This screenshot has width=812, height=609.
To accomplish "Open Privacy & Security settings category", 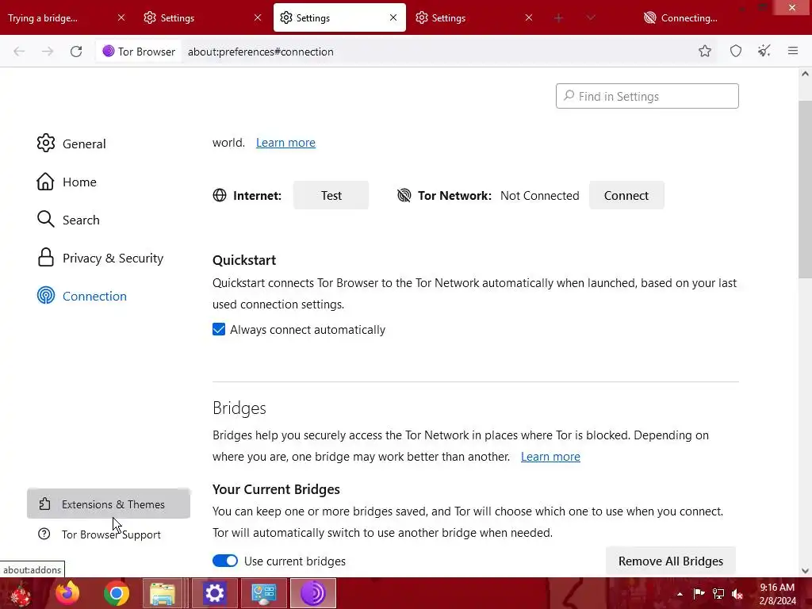I will (101, 258).
